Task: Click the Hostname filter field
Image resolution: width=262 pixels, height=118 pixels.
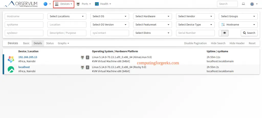Action: click(24, 16)
